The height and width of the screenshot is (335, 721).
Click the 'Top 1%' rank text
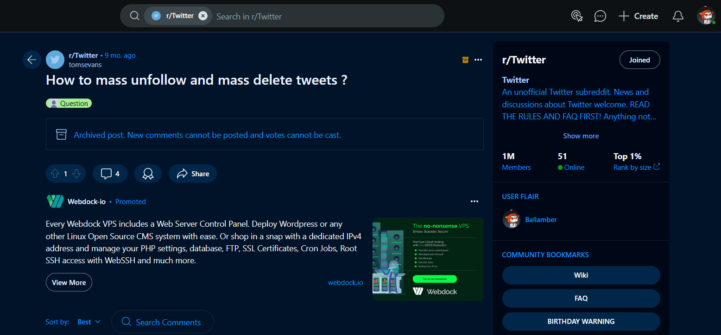(627, 156)
